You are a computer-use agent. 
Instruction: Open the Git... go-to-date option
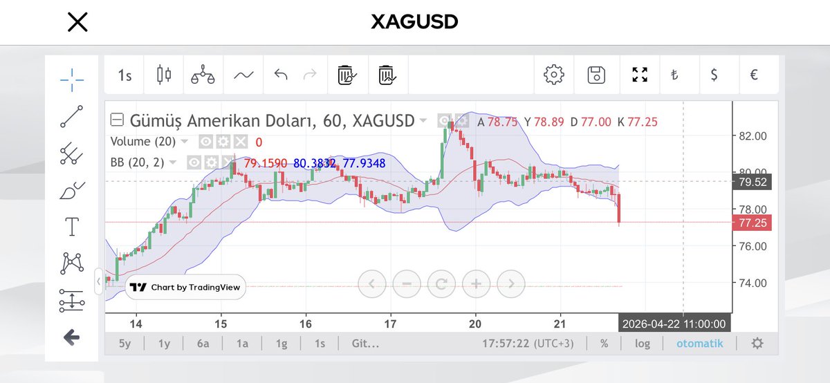(365, 344)
